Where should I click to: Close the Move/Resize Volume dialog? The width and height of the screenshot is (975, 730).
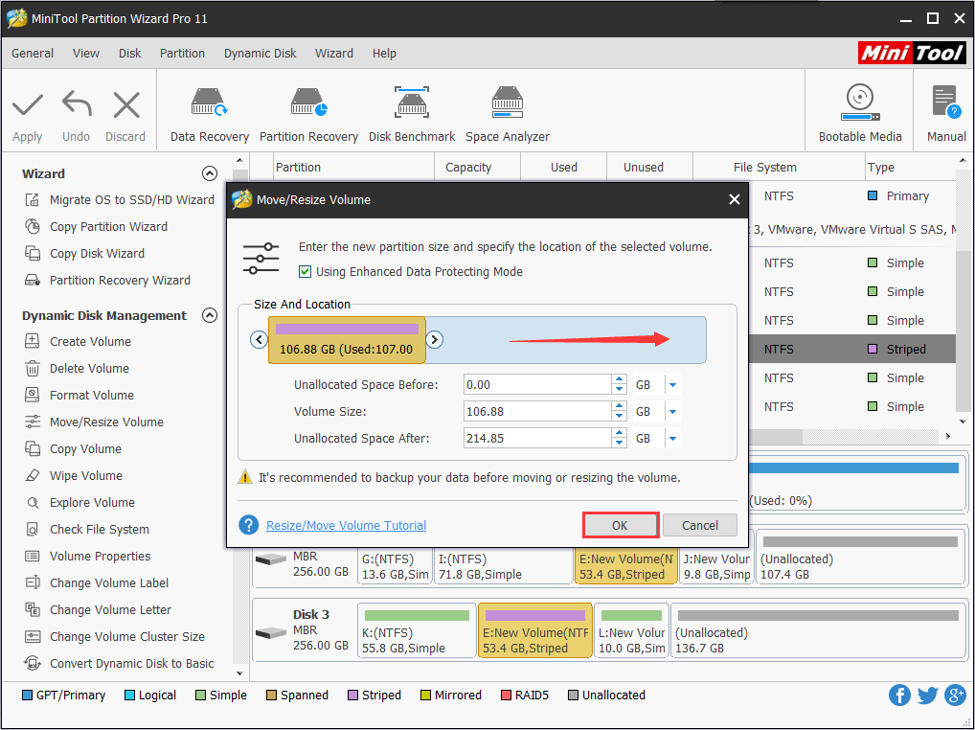click(735, 199)
